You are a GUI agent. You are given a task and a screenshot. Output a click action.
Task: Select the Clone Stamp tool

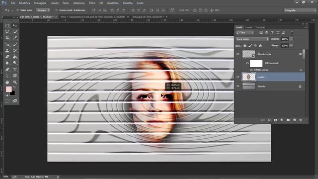click(x=7, y=51)
